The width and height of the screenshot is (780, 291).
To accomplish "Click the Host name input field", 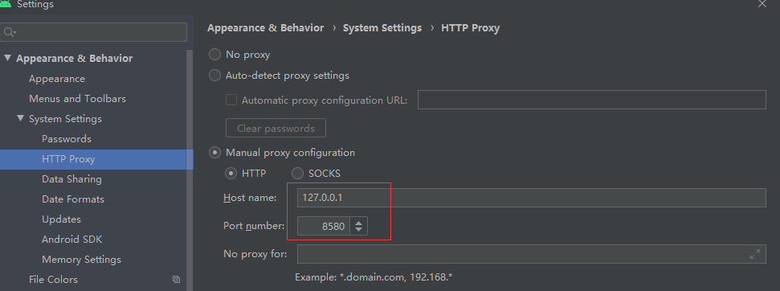I will pos(531,198).
